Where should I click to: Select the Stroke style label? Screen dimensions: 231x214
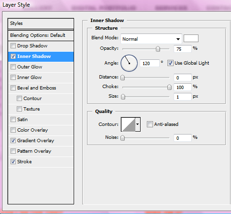24,162
